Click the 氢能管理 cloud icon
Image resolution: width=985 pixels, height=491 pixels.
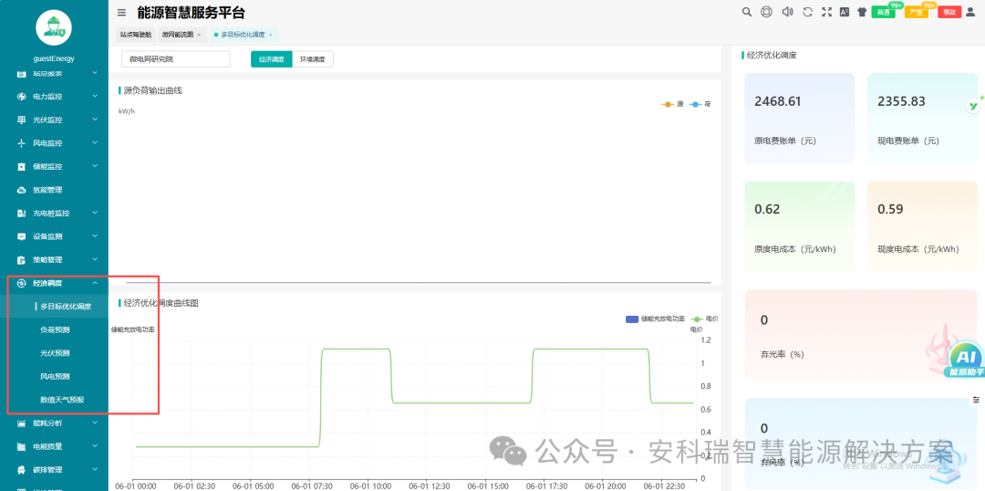[21, 190]
